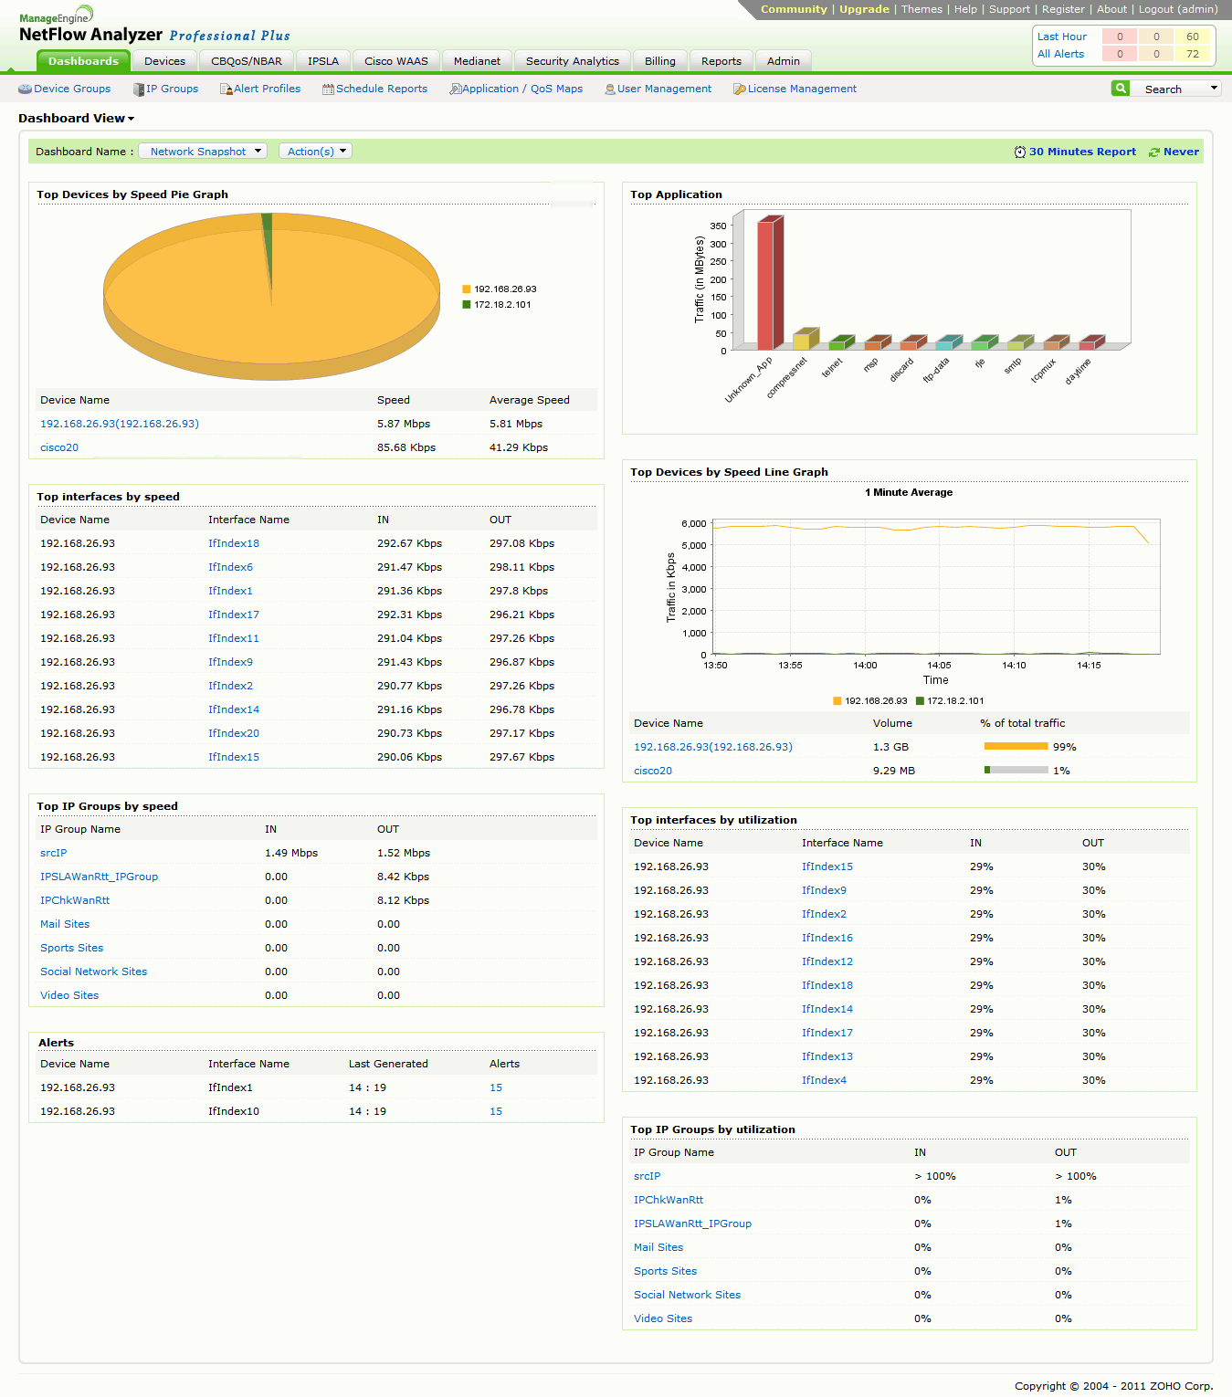The height and width of the screenshot is (1397, 1232).
Task: Click the License Management icon
Action: [x=739, y=89]
